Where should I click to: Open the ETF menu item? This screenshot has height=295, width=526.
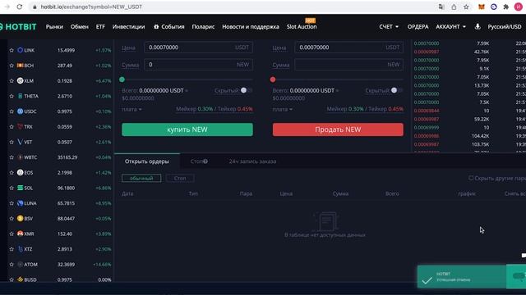coord(100,27)
